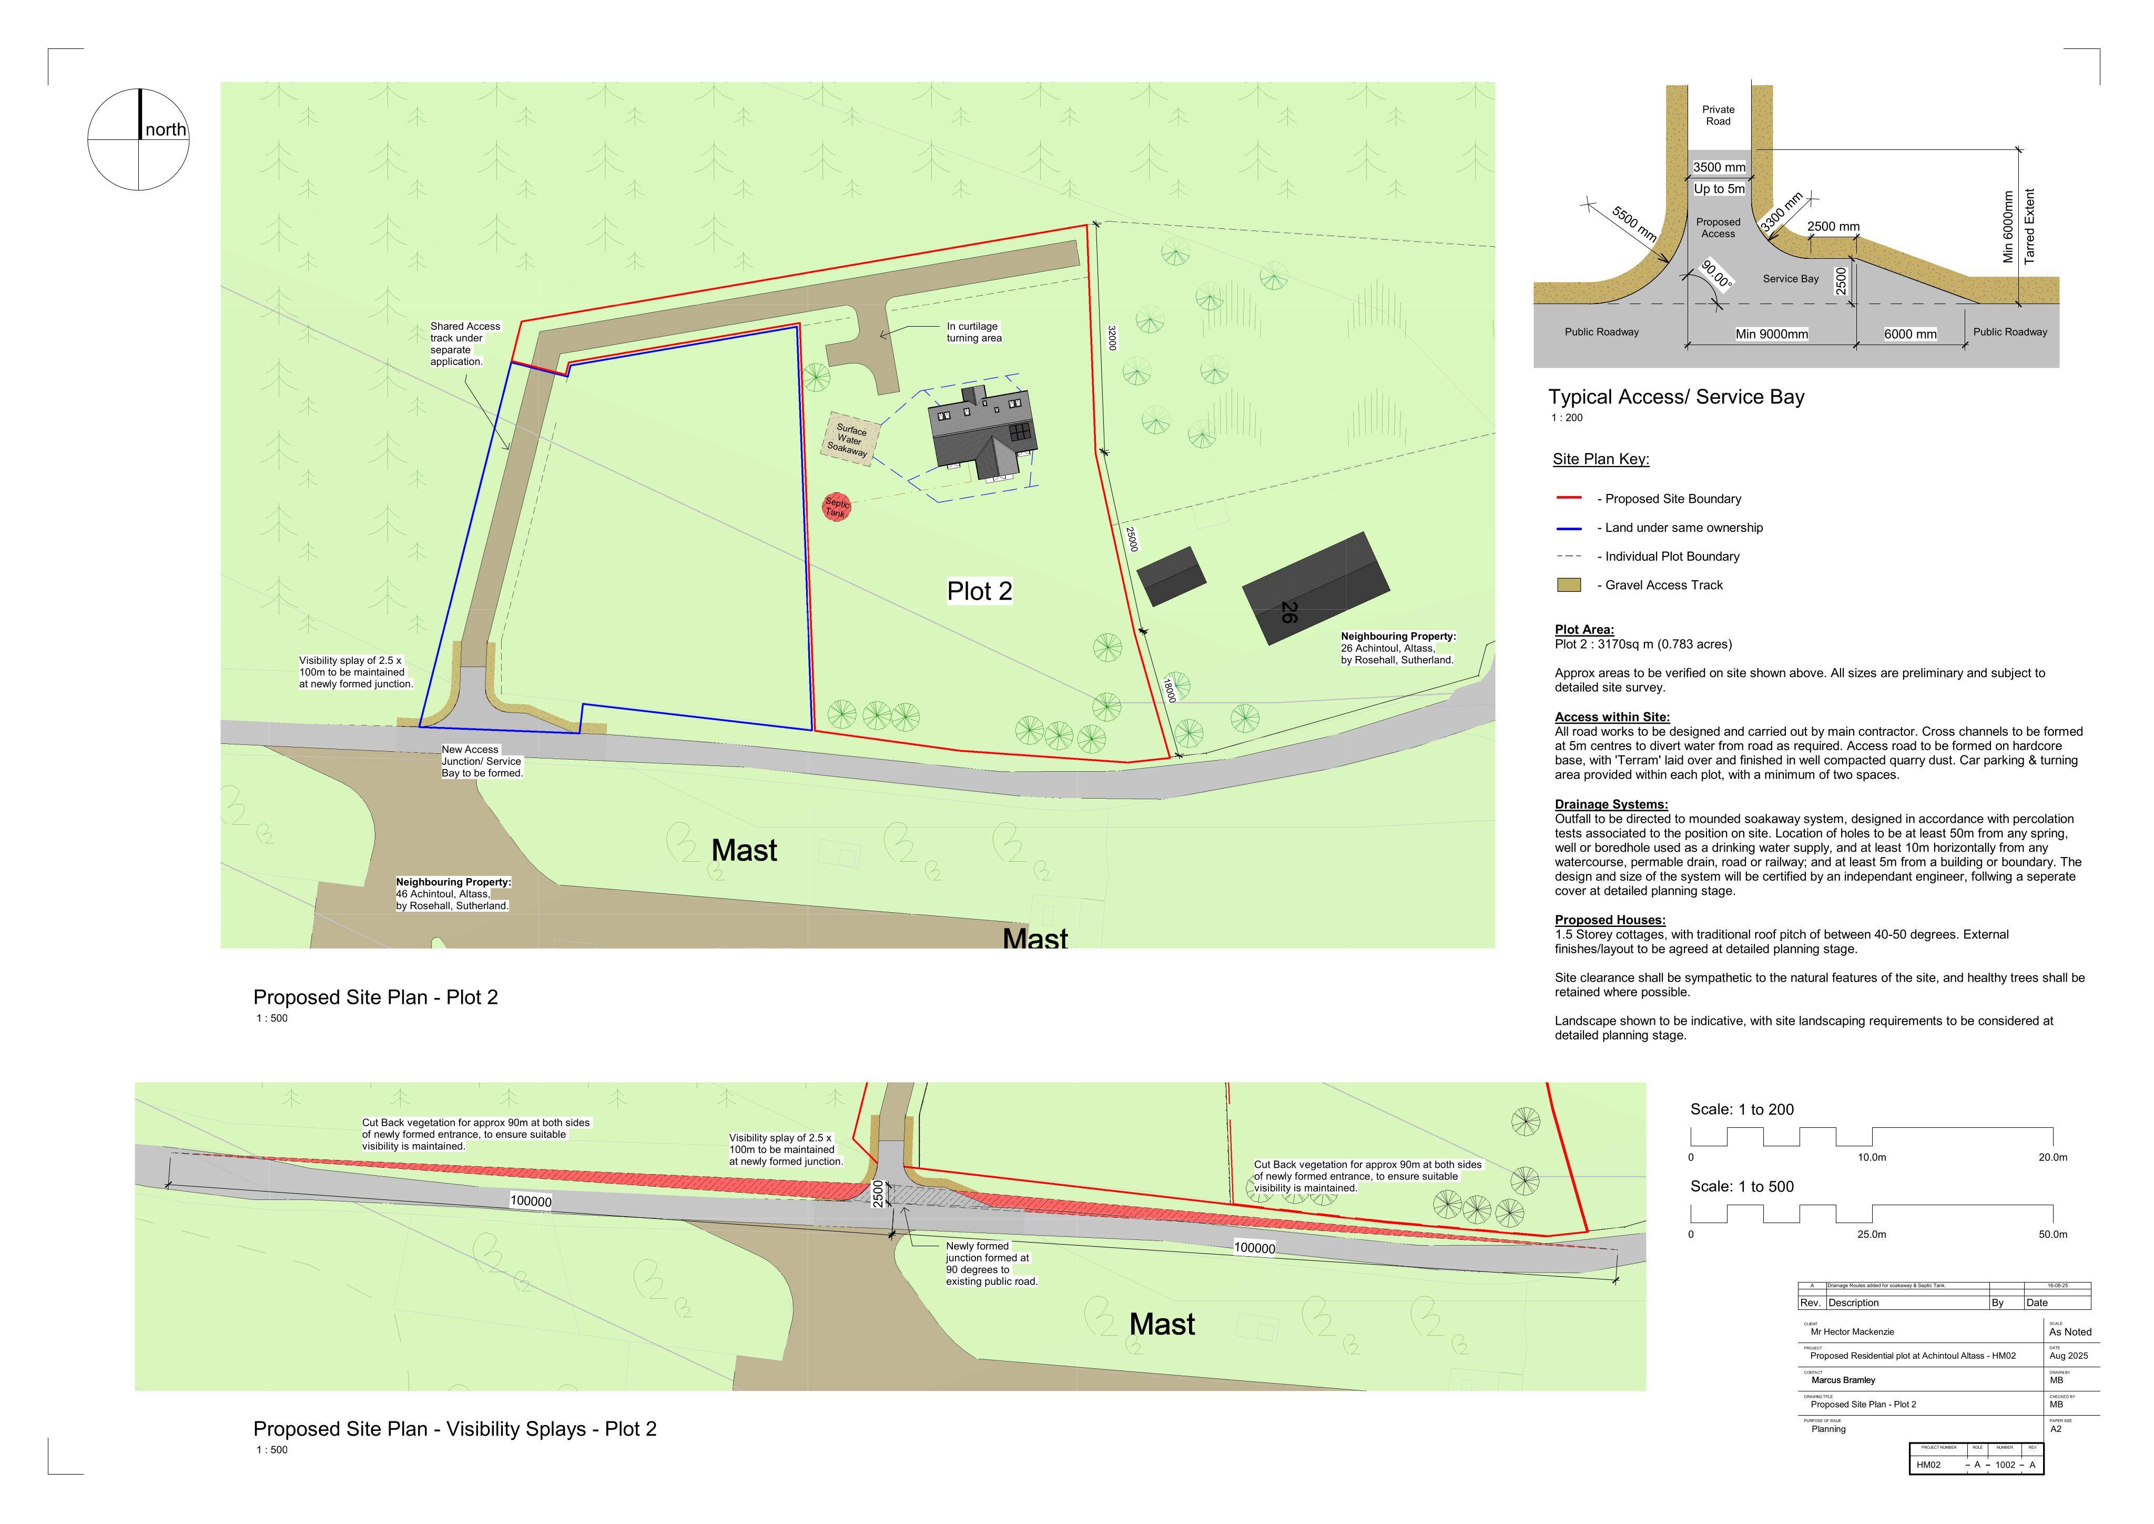
Task: Click the neighbouring building numbered 26
Action: [1316, 588]
